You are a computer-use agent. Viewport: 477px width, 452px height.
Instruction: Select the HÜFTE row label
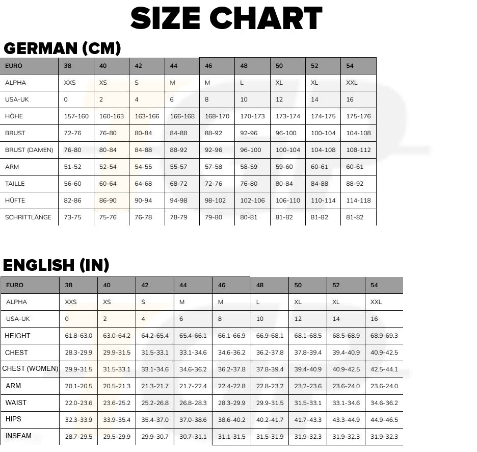pyautogui.click(x=15, y=200)
